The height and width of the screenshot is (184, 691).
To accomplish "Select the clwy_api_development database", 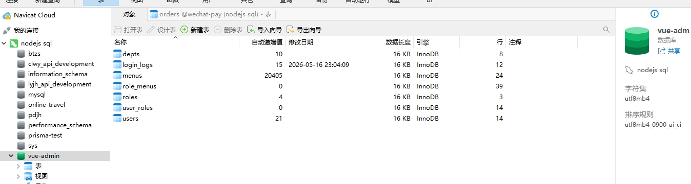I will coord(61,64).
